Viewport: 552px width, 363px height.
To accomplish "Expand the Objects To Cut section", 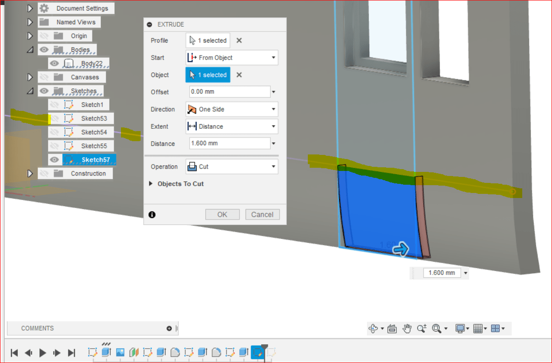I will [x=151, y=184].
